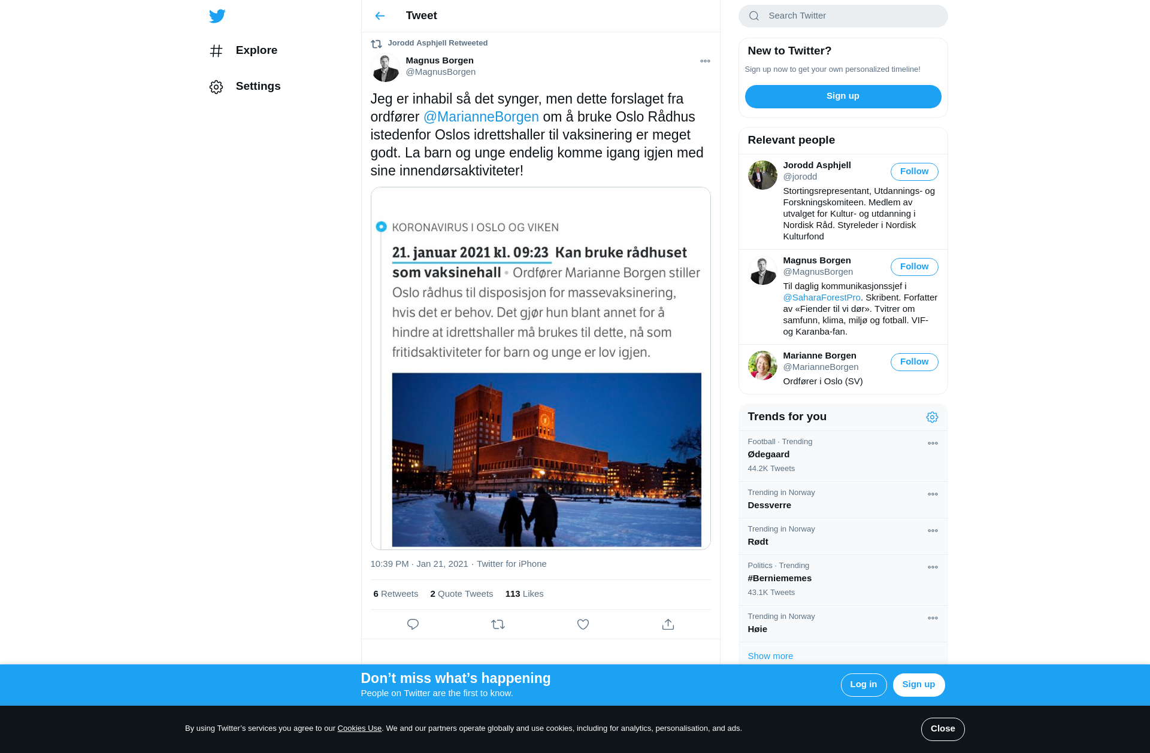Open the Ødegaard trend

[x=843, y=456]
